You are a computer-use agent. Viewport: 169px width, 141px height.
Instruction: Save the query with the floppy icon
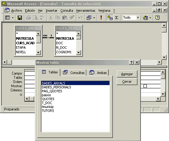tap(20, 18)
